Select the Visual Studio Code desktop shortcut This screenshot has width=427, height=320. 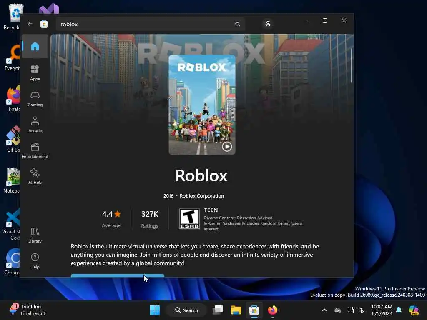(11, 224)
